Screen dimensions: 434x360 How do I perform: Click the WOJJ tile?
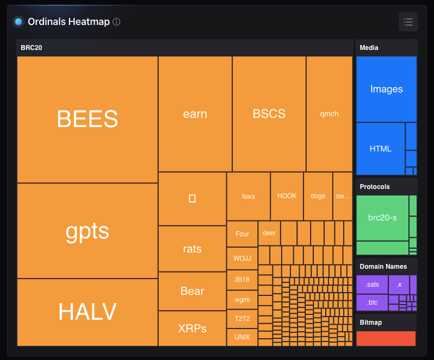[242, 258]
